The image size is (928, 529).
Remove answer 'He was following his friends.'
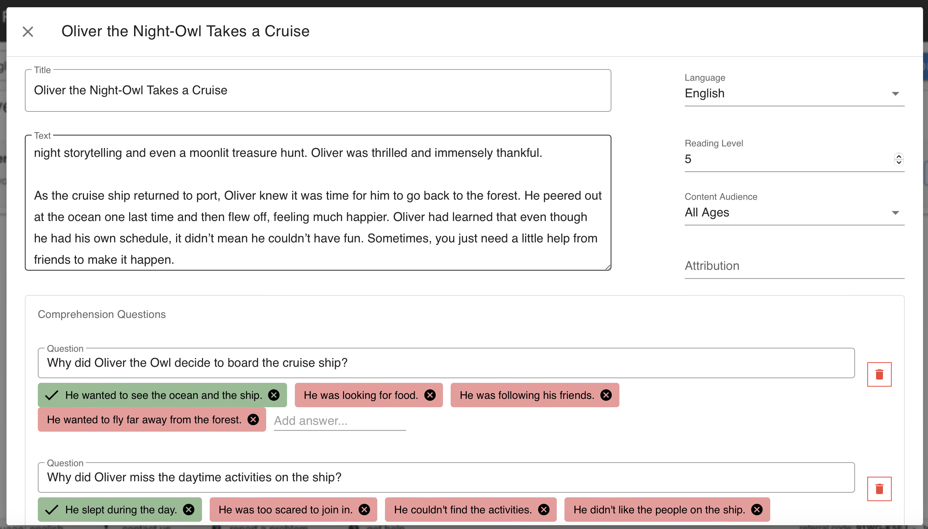606,395
